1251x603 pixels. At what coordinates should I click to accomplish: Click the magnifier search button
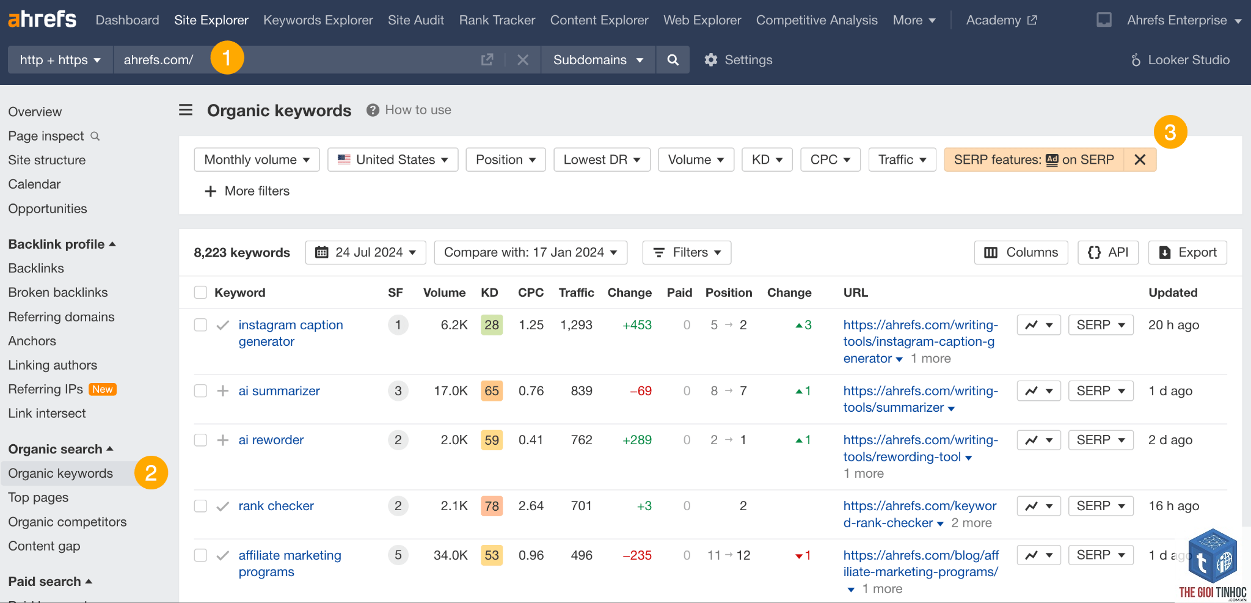point(673,60)
